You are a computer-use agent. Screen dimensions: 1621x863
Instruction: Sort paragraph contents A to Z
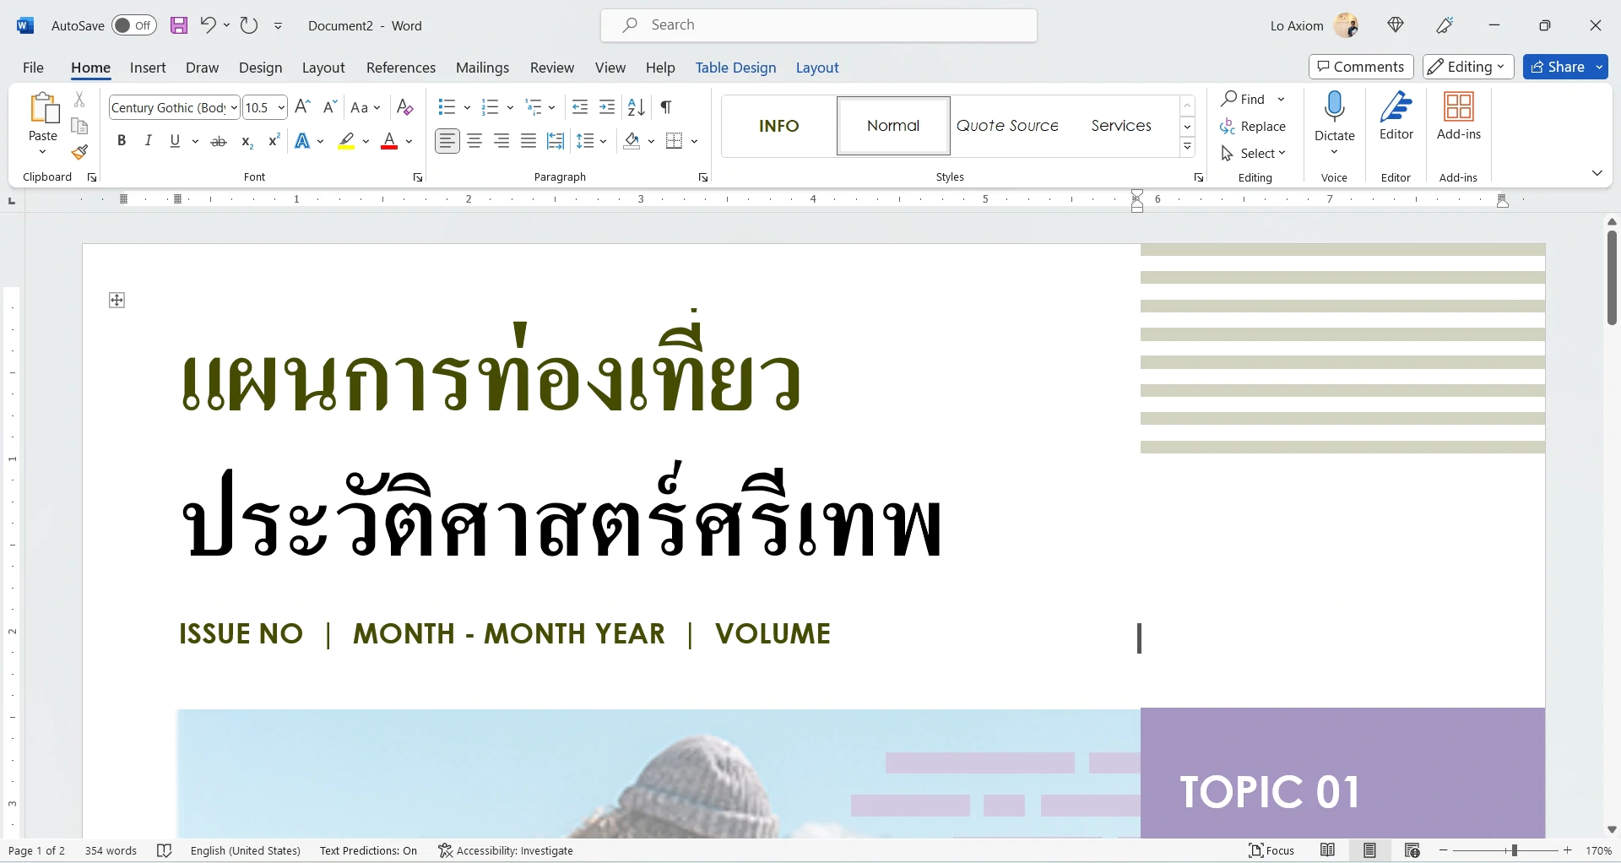click(637, 107)
